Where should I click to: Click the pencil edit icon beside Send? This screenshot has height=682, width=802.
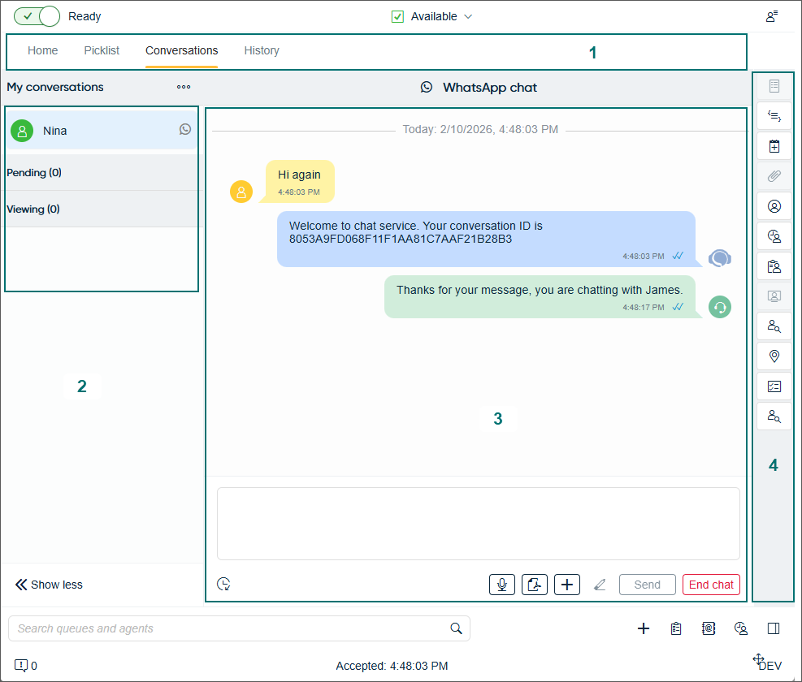600,585
